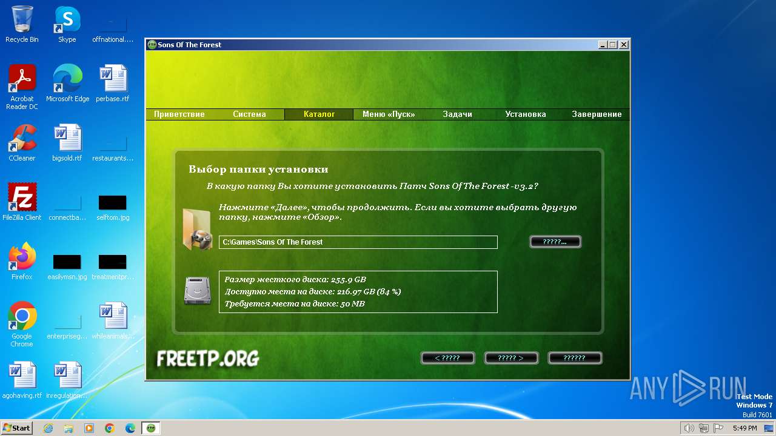Switch to installer taskbar button
The width and height of the screenshot is (776, 436).
151,428
